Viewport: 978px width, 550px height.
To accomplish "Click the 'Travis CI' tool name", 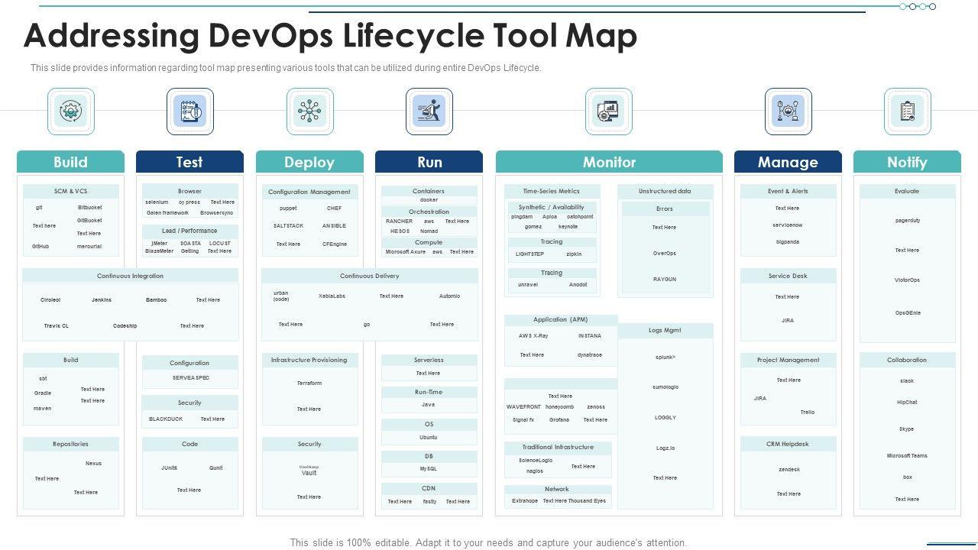I will tap(57, 326).
